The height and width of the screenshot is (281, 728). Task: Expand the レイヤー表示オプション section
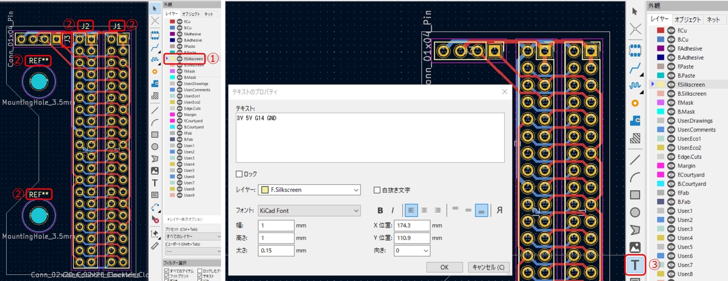pyautogui.click(x=185, y=219)
